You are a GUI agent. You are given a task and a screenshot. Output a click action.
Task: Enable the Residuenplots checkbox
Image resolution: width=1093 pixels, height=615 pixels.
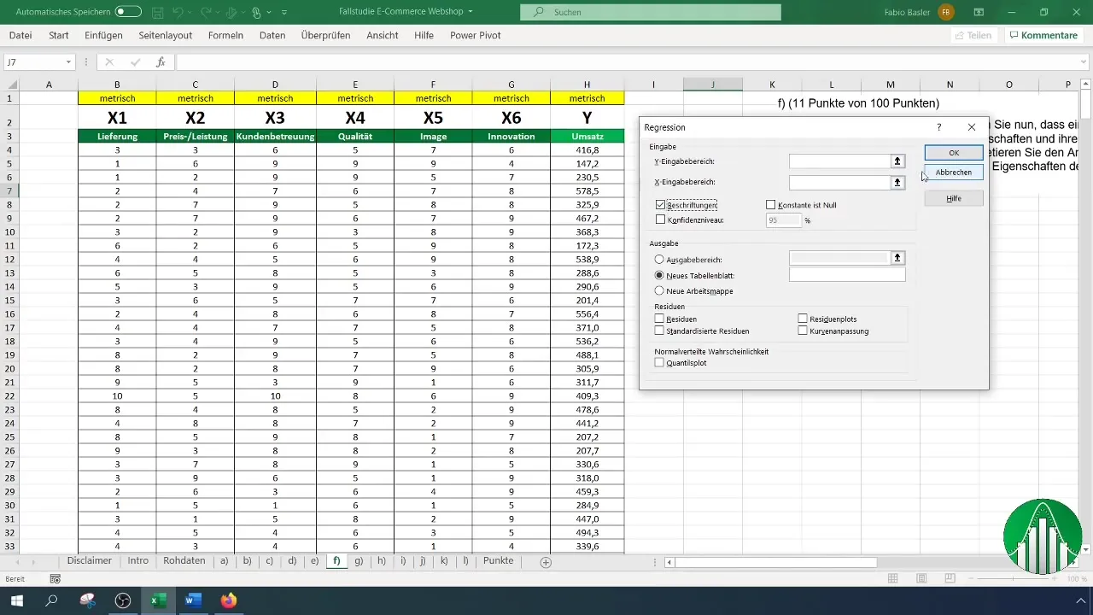click(803, 319)
